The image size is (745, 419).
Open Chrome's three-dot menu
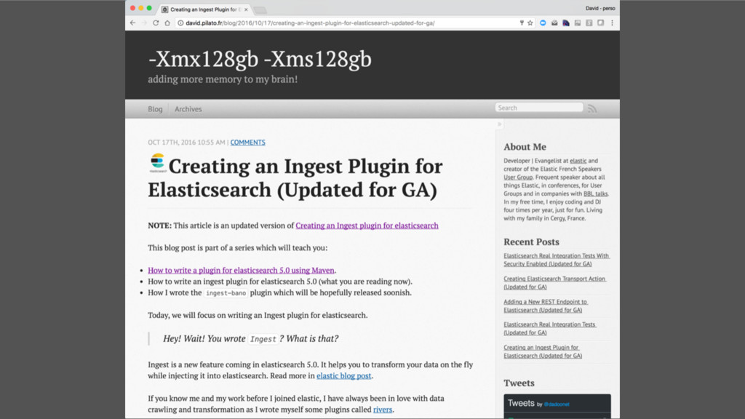click(x=612, y=23)
